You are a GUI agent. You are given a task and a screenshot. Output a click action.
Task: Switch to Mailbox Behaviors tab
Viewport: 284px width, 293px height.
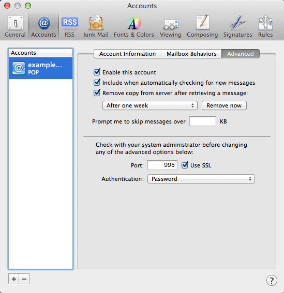pyautogui.click(x=191, y=54)
